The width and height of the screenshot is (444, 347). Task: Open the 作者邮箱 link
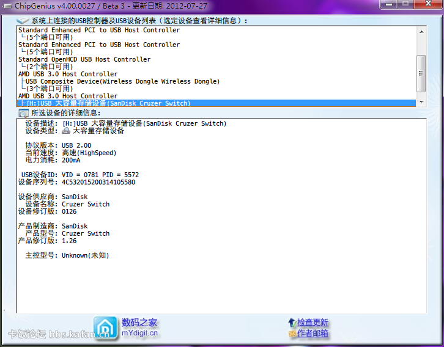point(313,334)
